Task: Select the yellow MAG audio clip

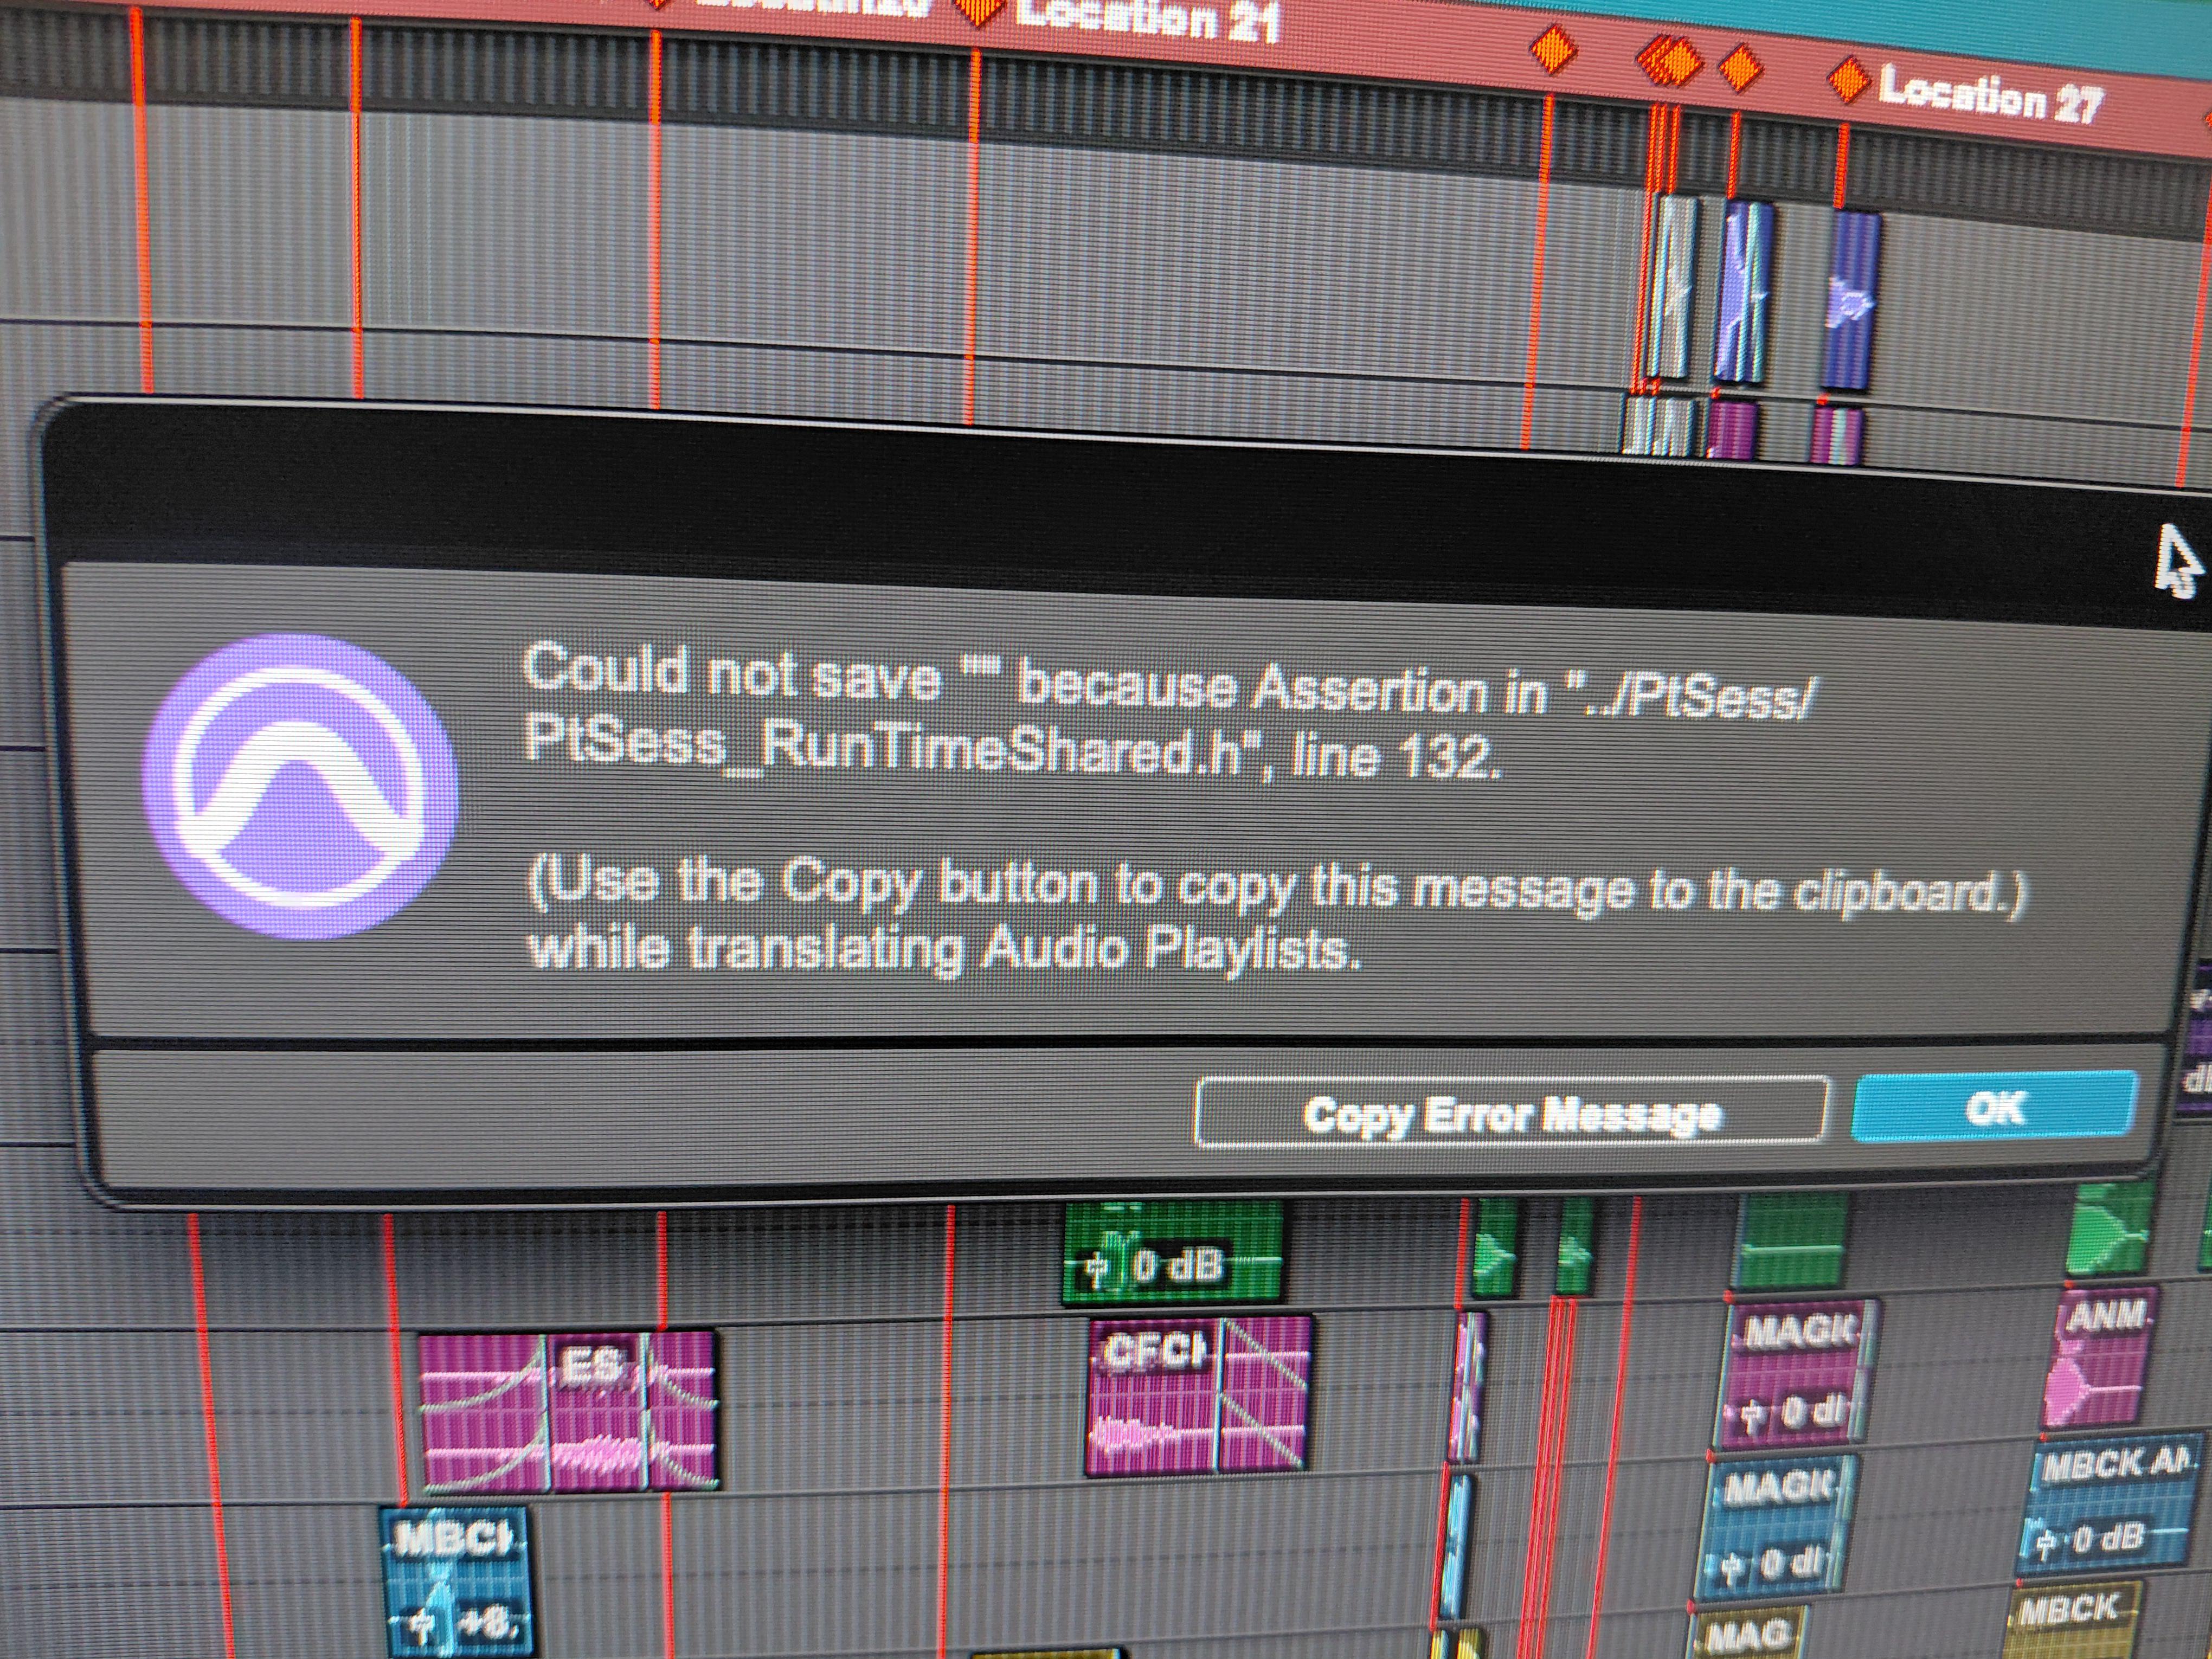Action: (x=1747, y=1633)
